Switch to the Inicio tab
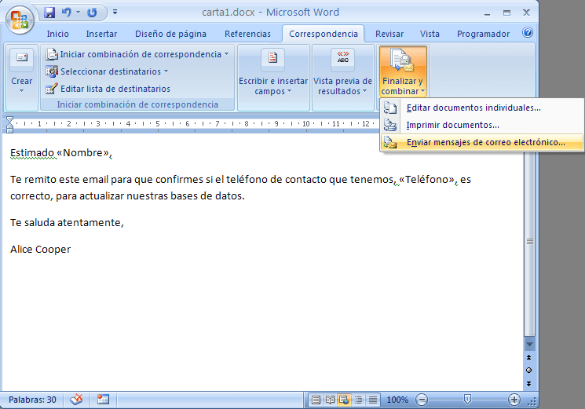The height and width of the screenshot is (409, 585). pyautogui.click(x=58, y=34)
